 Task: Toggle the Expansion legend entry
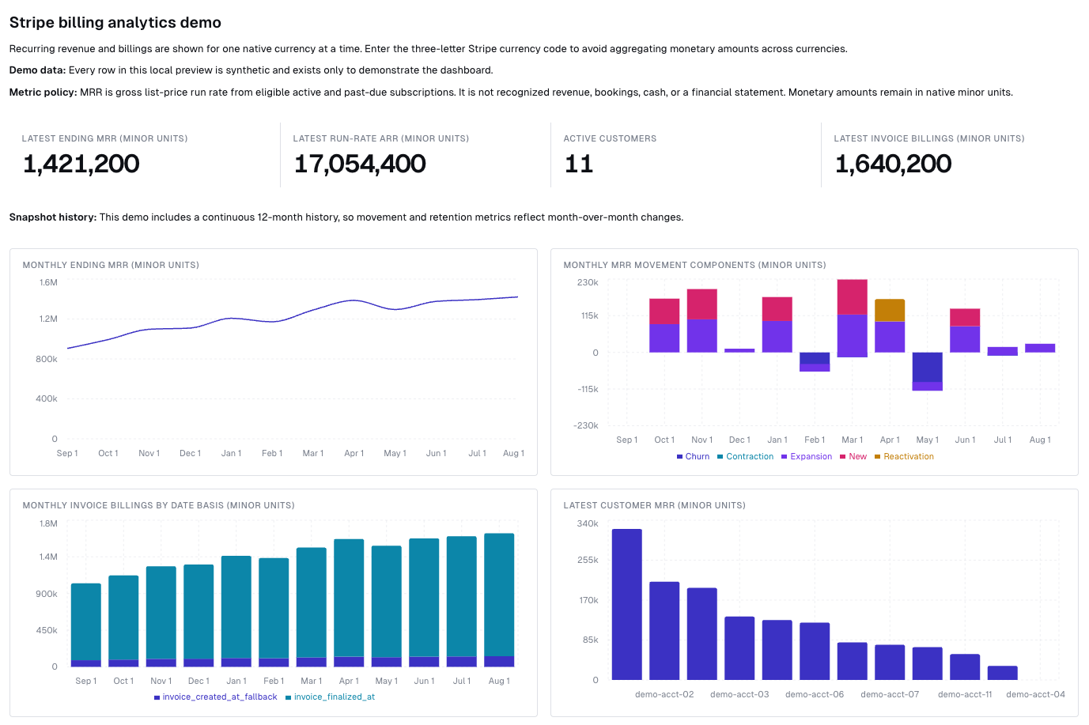tap(807, 456)
